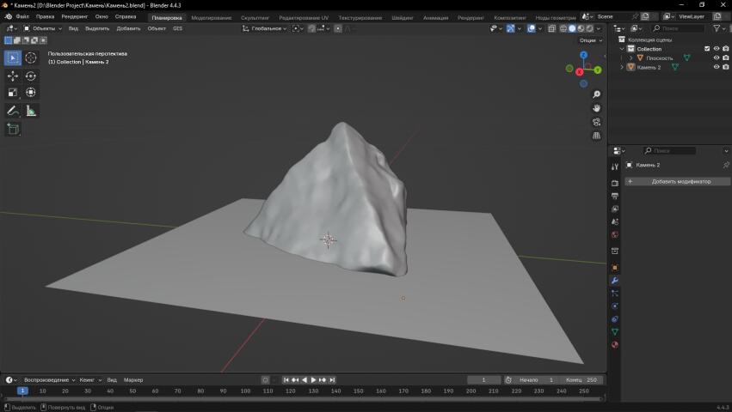Toggle proportional editing in header

point(338,28)
